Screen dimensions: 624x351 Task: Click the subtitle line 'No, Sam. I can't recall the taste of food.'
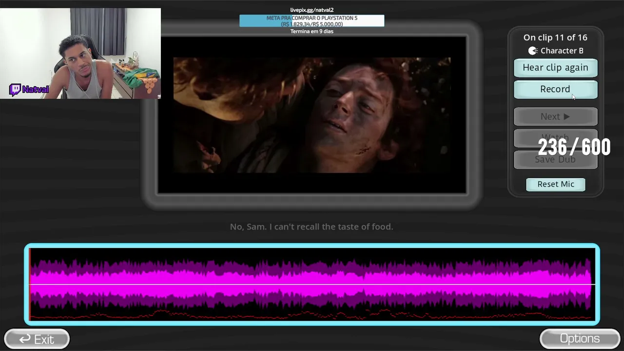pyautogui.click(x=312, y=227)
